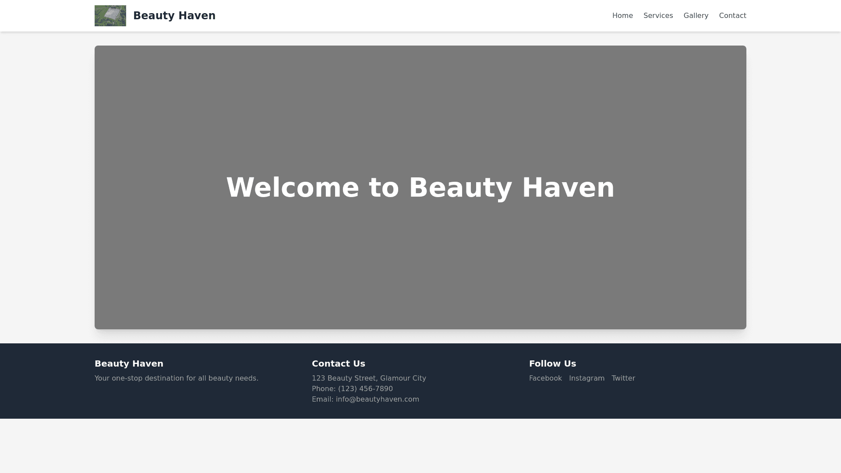This screenshot has height=473, width=841.
Task: Follow the Twitter footer link
Action: [623, 378]
